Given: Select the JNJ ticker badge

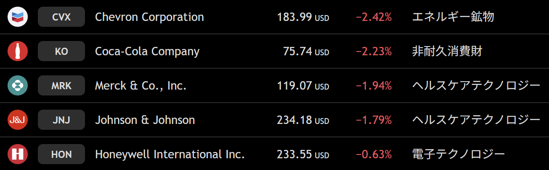Looking at the screenshot, I should point(61,120).
